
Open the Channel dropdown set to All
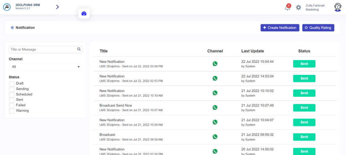(45, 67)
